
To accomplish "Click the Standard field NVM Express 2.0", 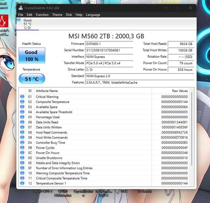I will (140, 76).
